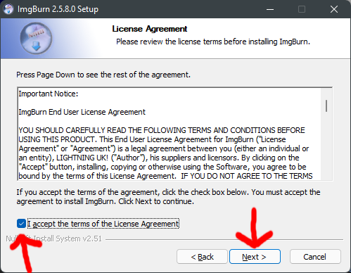351x273 pixels.
Task: Go back with the < Back button
Action: point(202,257)
